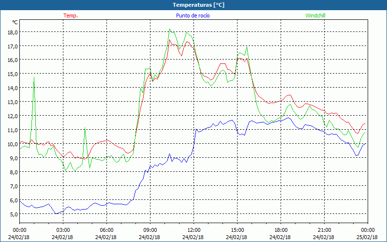387x242 pixels.
Task: Click the green windchill spike near 04:30
Action: 85,128
